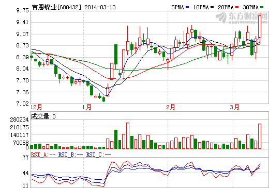Select the 2月 timeline label
This screenshot has height=188, width=269.
(x=171, y=107)
